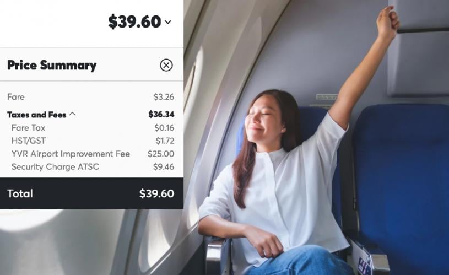Click the Total label in dark bar

tap(20, 193)
